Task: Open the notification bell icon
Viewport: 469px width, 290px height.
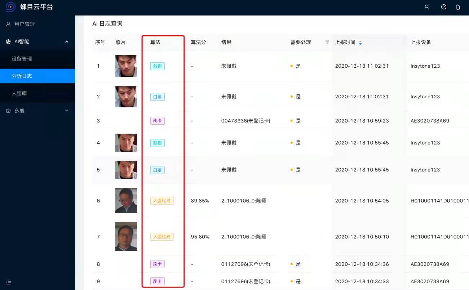Action: click(x=458, y=7)
